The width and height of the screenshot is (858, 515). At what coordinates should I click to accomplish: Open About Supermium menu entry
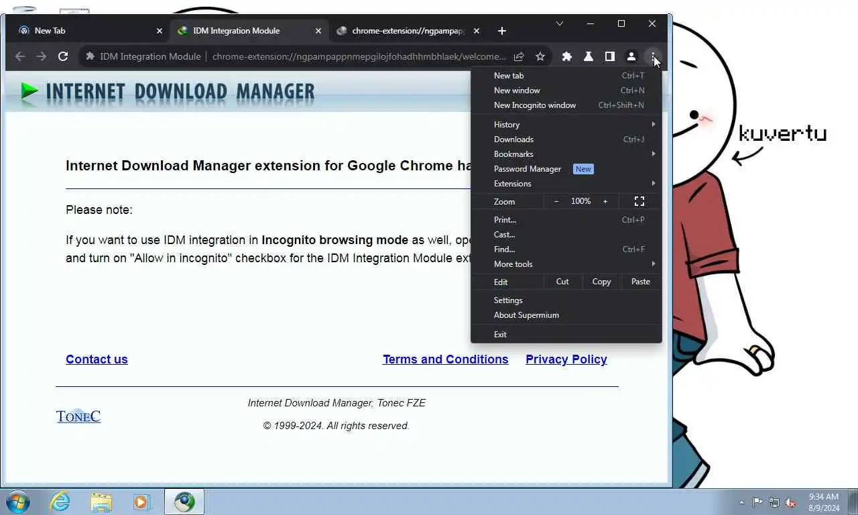[x=566, y=315]
